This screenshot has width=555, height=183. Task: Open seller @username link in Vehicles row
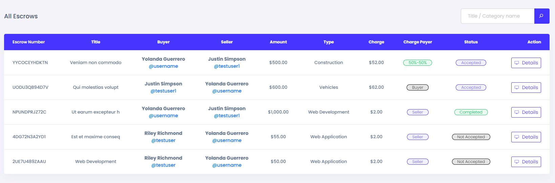click(227, 91)
